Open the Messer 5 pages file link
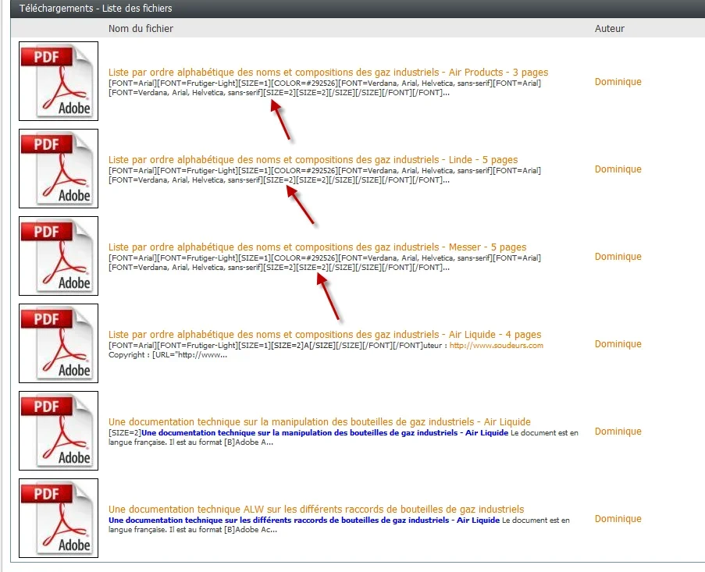Screen dimensions: 705x572 point(317,247)
